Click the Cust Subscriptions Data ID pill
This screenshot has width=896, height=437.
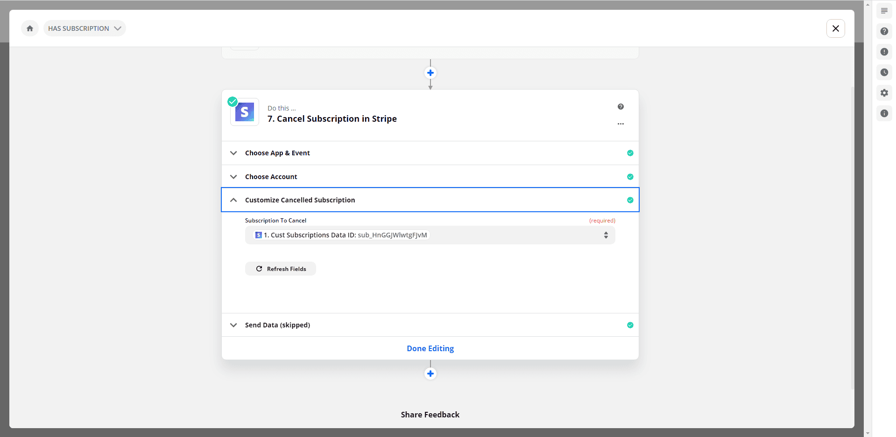[x=341, y=235]
